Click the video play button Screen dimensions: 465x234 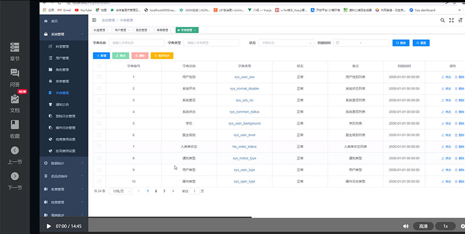click(x=49, y=227)
